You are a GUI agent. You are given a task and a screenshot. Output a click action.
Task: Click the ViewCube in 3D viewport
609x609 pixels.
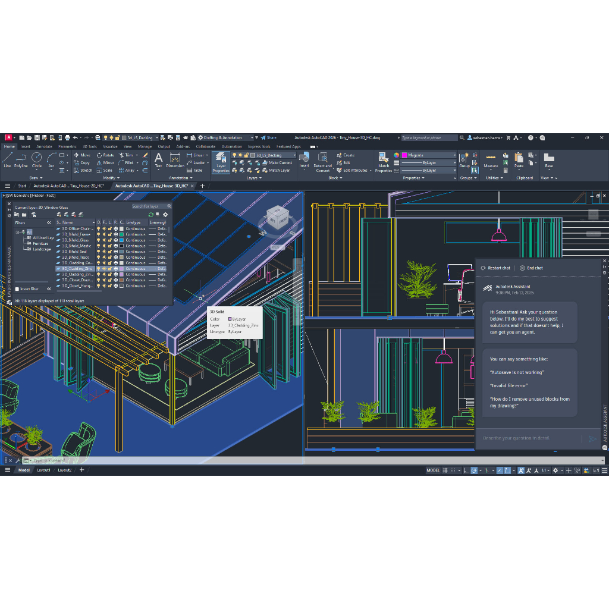coord(278,217)
